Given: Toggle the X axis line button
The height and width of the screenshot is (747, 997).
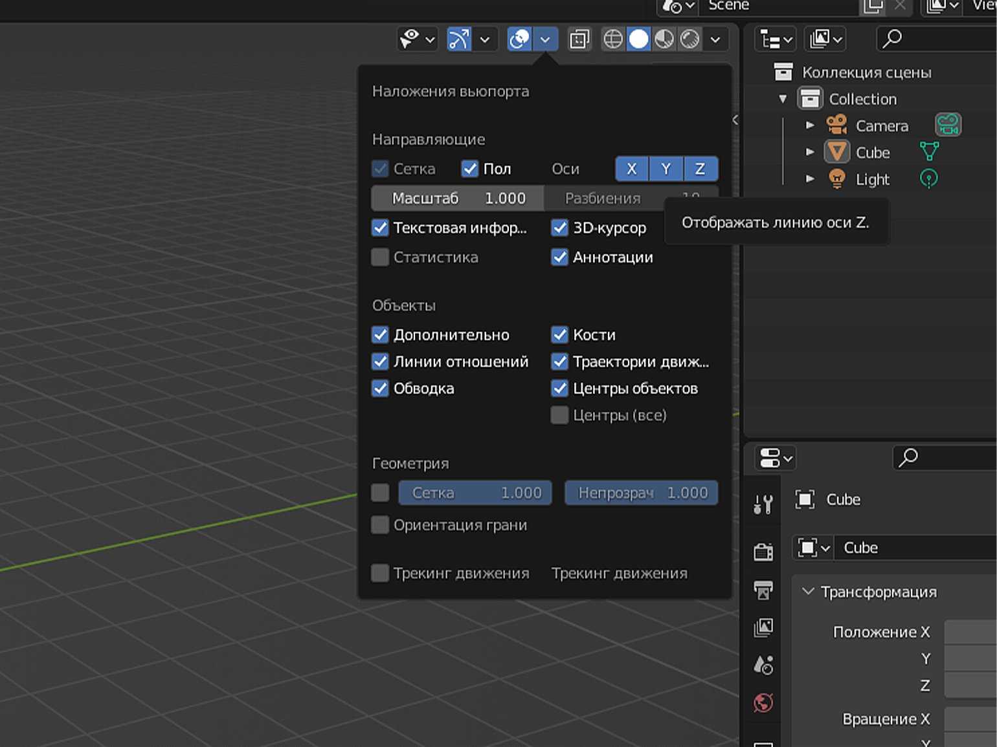Looking at the screenshot, I should 631,169.
